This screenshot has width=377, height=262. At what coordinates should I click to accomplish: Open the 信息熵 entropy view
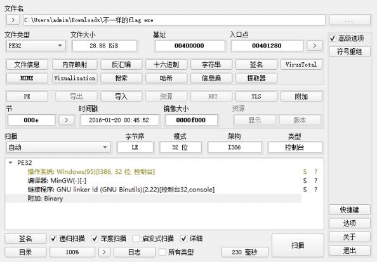click(211, 78)
